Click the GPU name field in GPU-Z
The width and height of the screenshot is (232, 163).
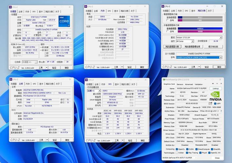pos(192,88)
